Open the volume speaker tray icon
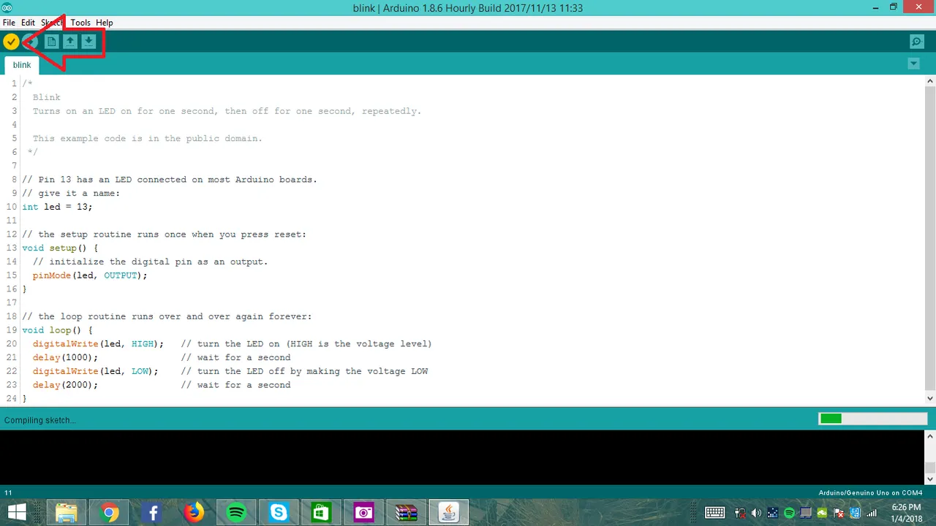The image size is (936, 526). click(x=756, y=513)
